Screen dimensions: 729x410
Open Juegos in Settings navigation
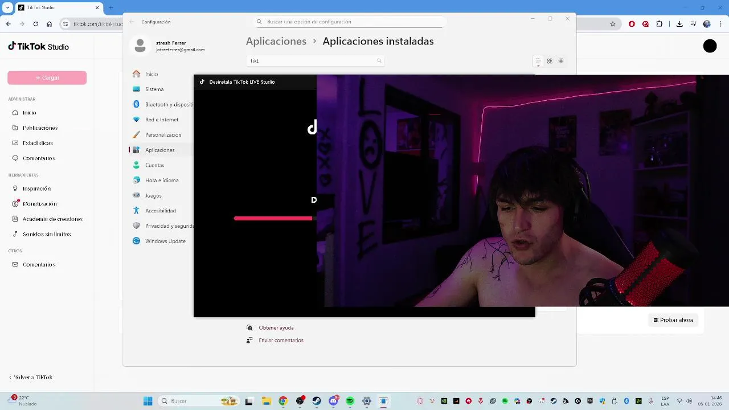coord(153,195)
